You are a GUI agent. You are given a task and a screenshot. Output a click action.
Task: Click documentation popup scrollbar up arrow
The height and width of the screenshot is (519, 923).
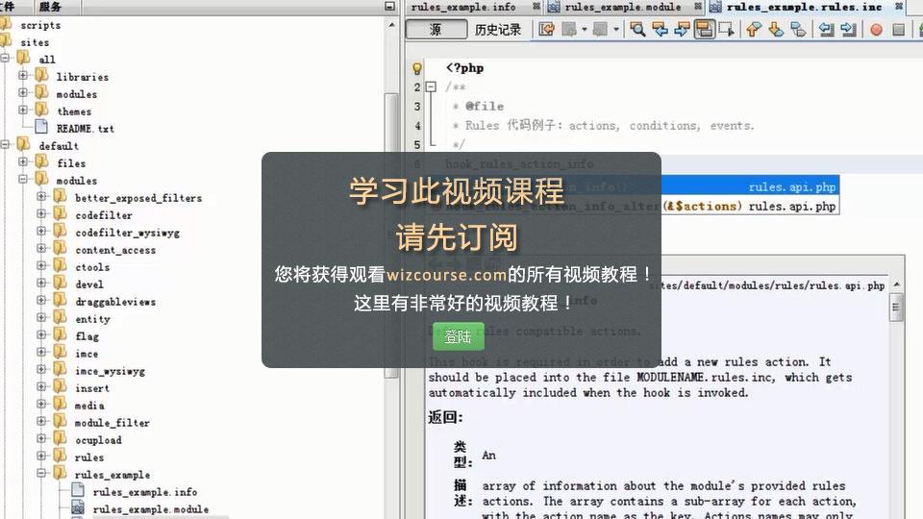(x=896, y=284)
